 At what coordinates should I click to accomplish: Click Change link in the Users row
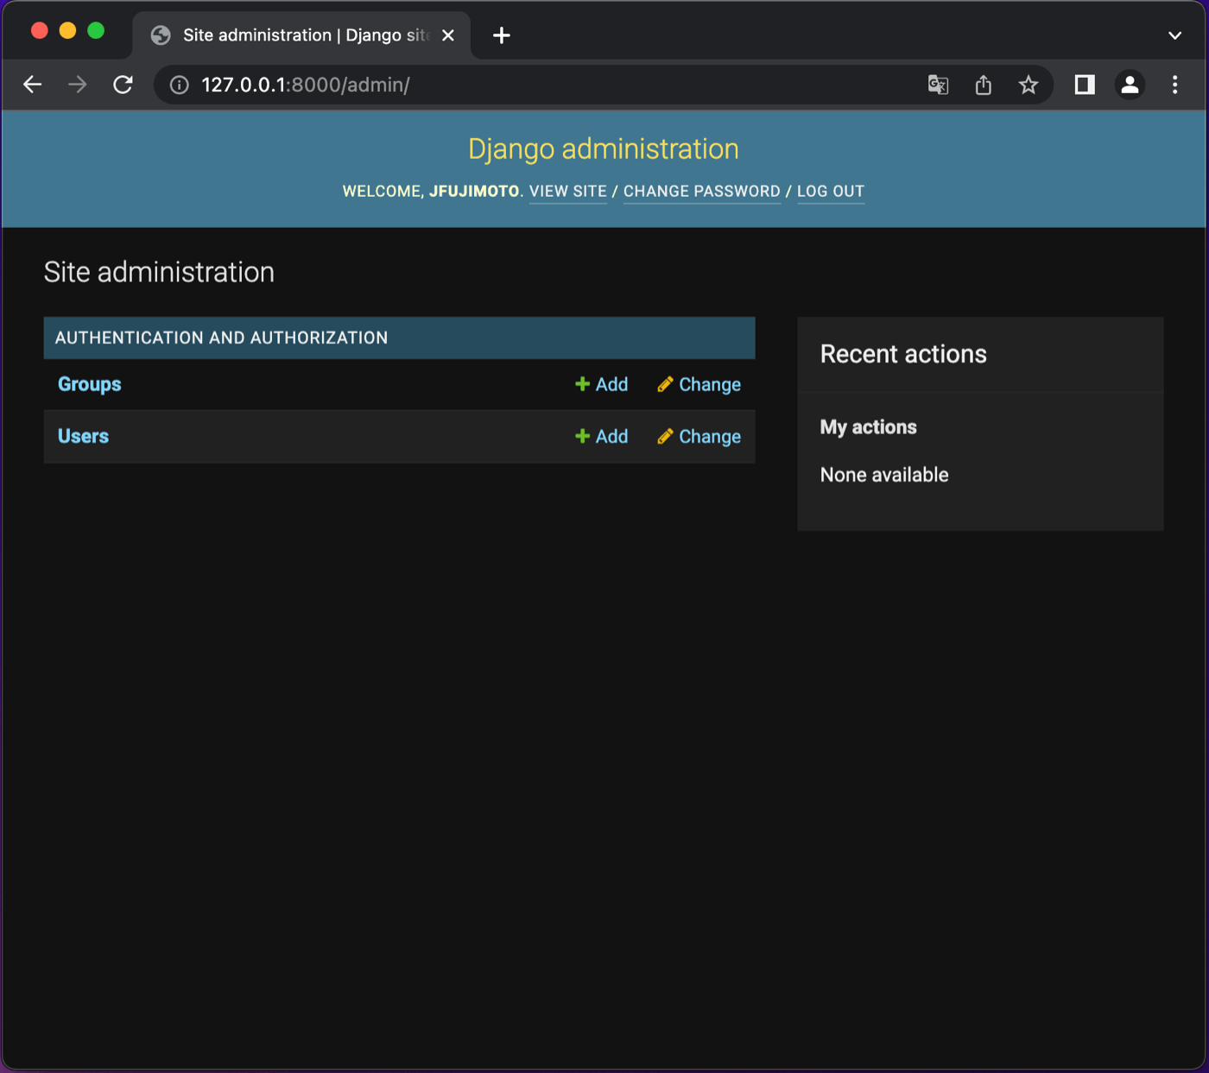point(699,436)
